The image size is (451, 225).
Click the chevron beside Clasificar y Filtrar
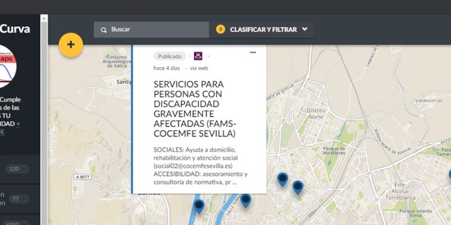(305, 29)
